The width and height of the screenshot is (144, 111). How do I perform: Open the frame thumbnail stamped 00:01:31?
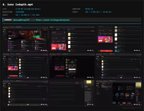click(119, 66)
